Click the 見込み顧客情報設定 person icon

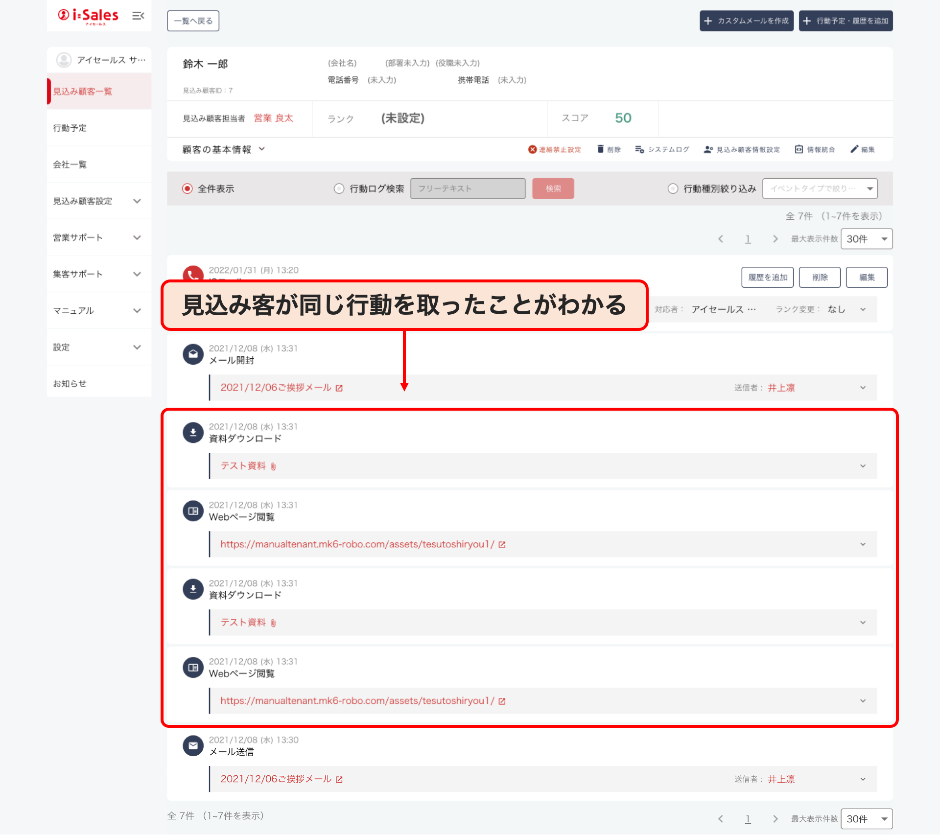(x=708, y=149)
